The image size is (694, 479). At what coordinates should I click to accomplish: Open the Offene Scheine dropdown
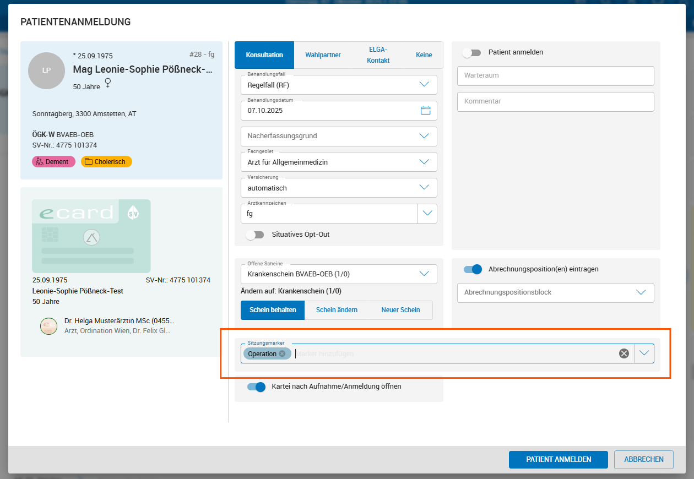click(424, 274)
